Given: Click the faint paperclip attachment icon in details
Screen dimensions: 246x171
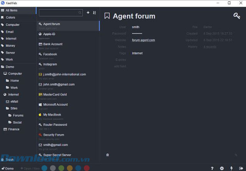Looking at the screenshot, I should tap(236, 155).
